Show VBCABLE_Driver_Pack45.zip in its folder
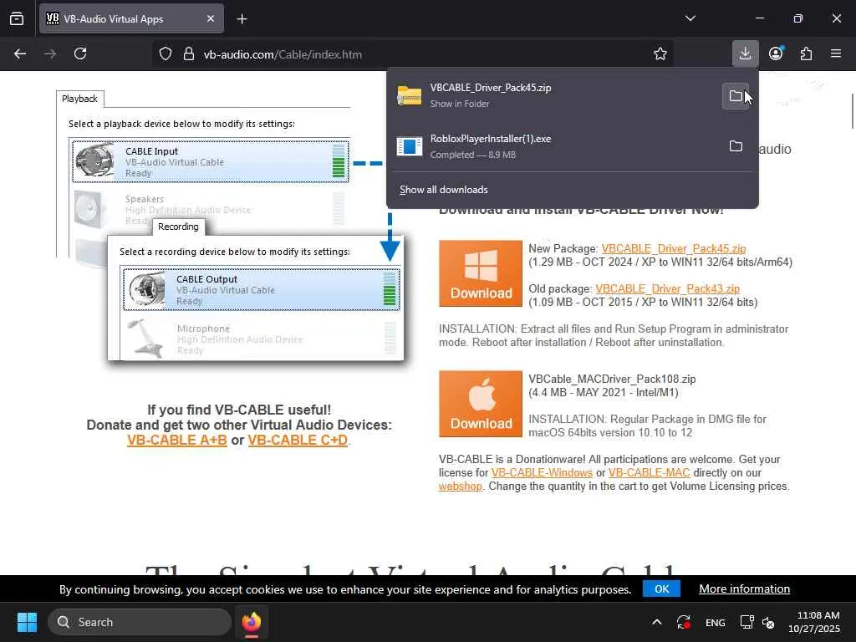Viewport: 856px width, 642px height. pos(736,96)
